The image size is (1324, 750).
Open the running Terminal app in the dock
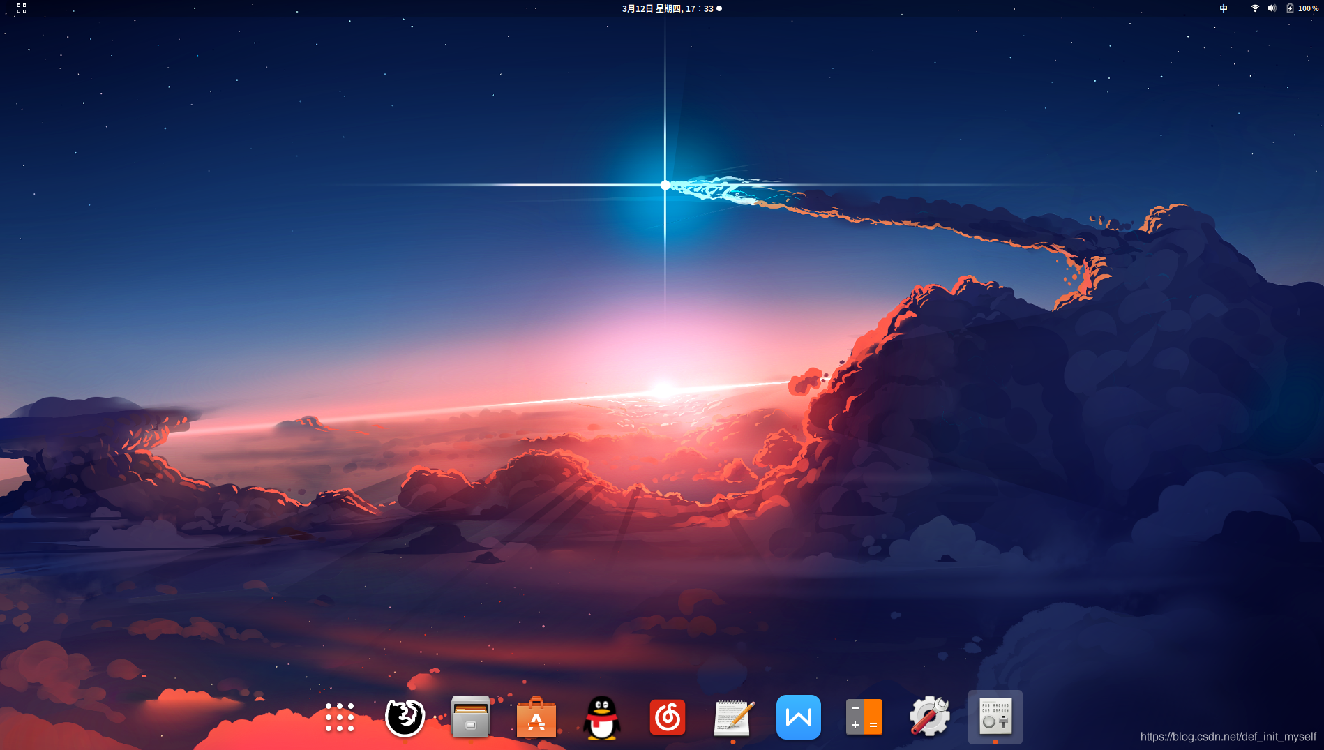click(x=995, y=717)
